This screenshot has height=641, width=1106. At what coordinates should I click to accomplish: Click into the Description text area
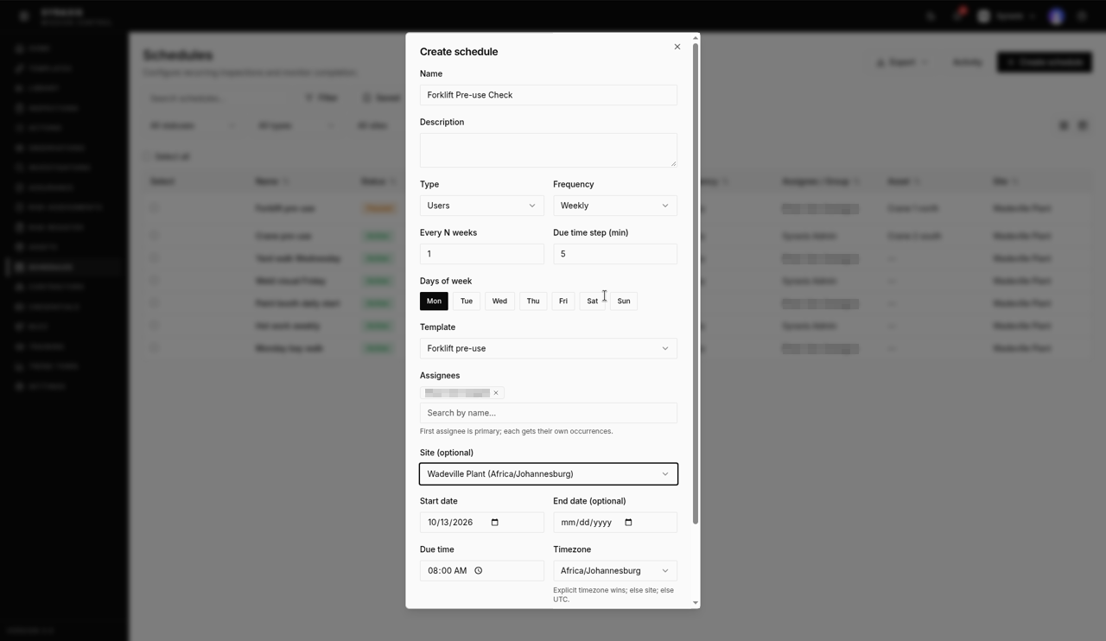coord(549,150)
